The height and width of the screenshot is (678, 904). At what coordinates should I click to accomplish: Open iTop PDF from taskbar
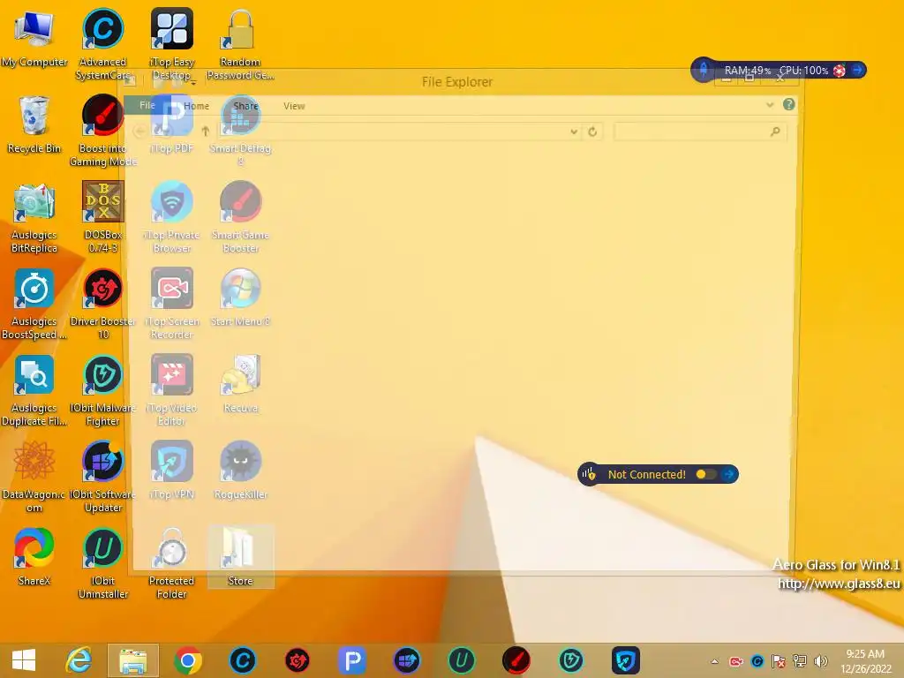(351, 660)
